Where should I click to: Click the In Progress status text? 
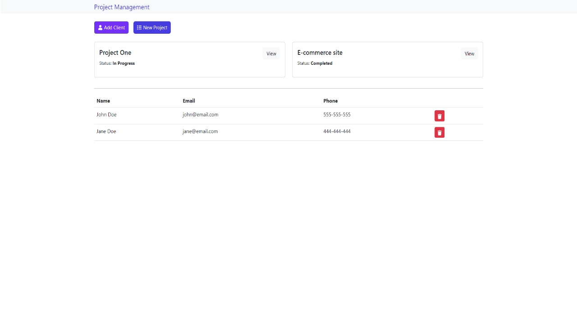[124, 63]
